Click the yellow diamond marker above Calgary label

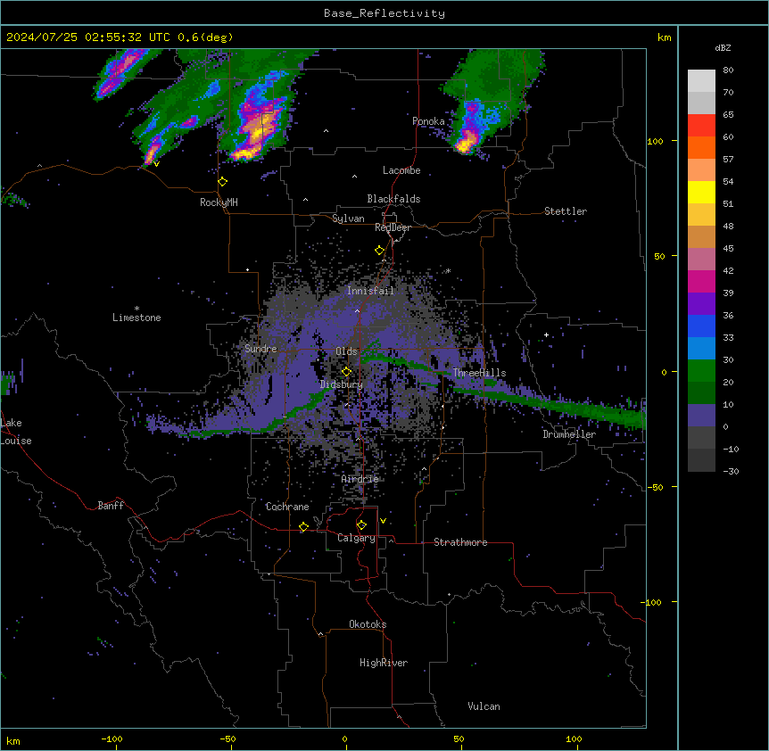[x=362, y=525]
